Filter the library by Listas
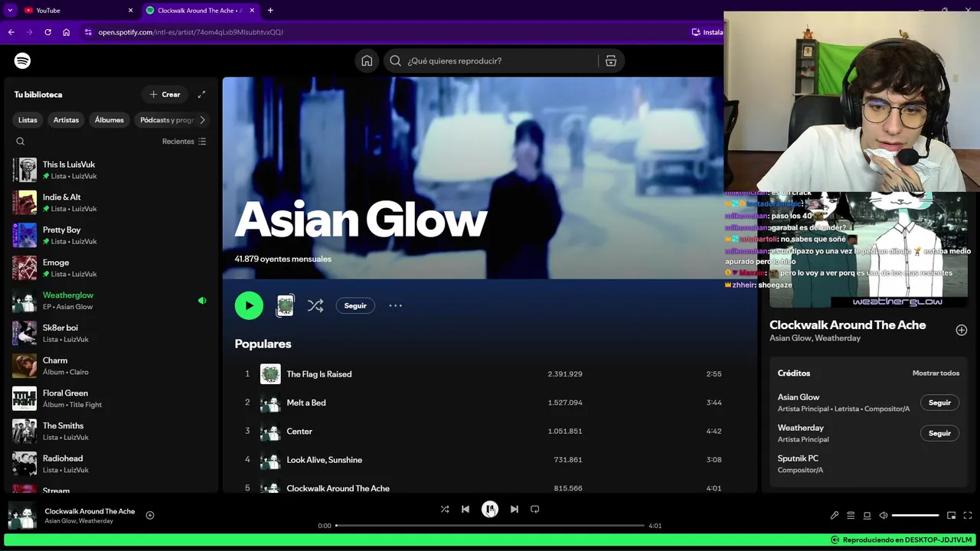The height and width of the screenshot is (551, 980). (28, 120)
